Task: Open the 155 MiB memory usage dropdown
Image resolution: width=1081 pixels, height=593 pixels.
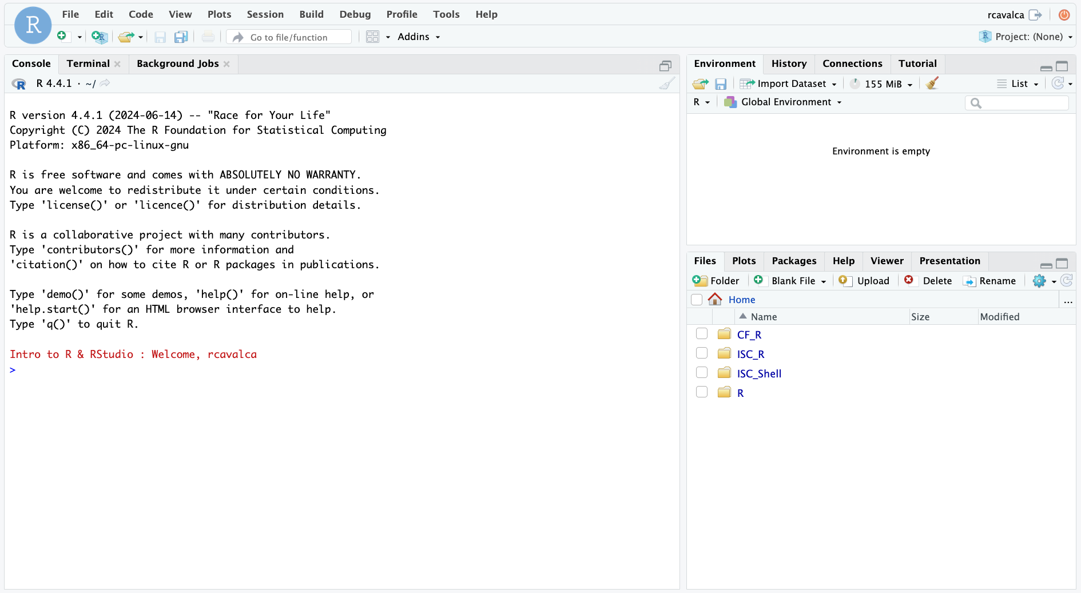Action: click(x=881, y=84)
